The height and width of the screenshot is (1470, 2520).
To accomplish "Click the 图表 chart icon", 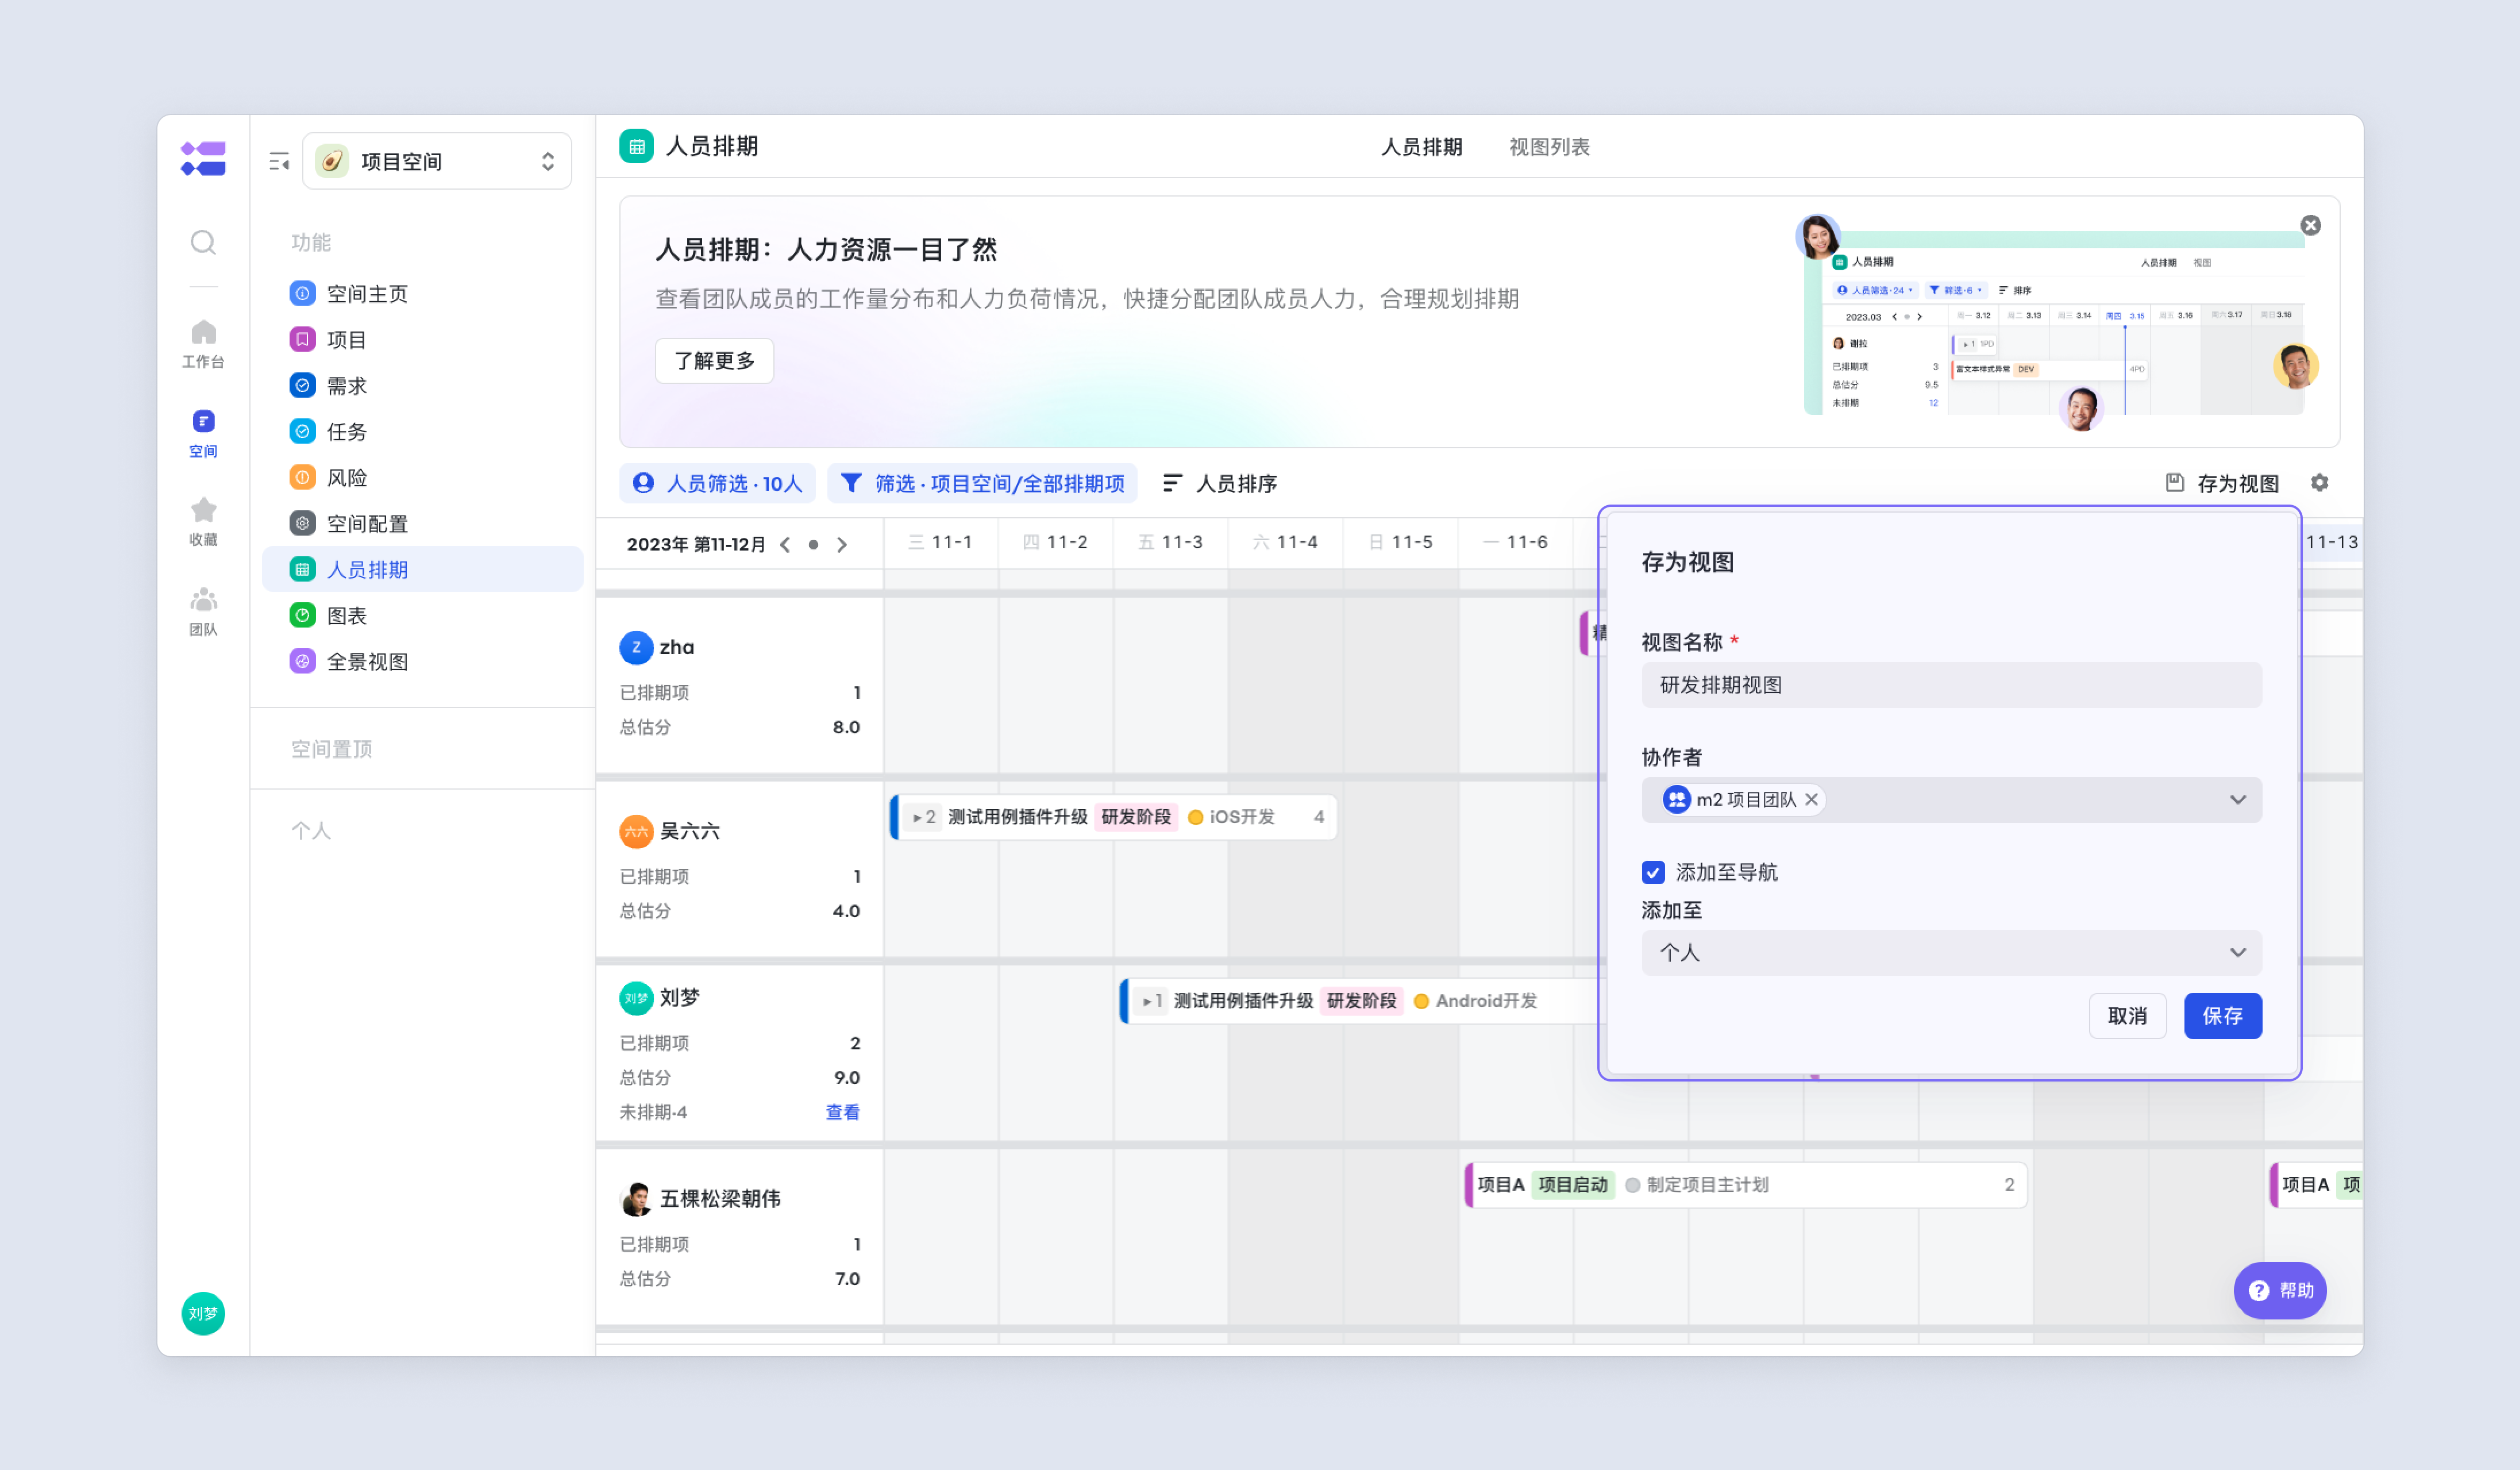I will tap(302, 615).
